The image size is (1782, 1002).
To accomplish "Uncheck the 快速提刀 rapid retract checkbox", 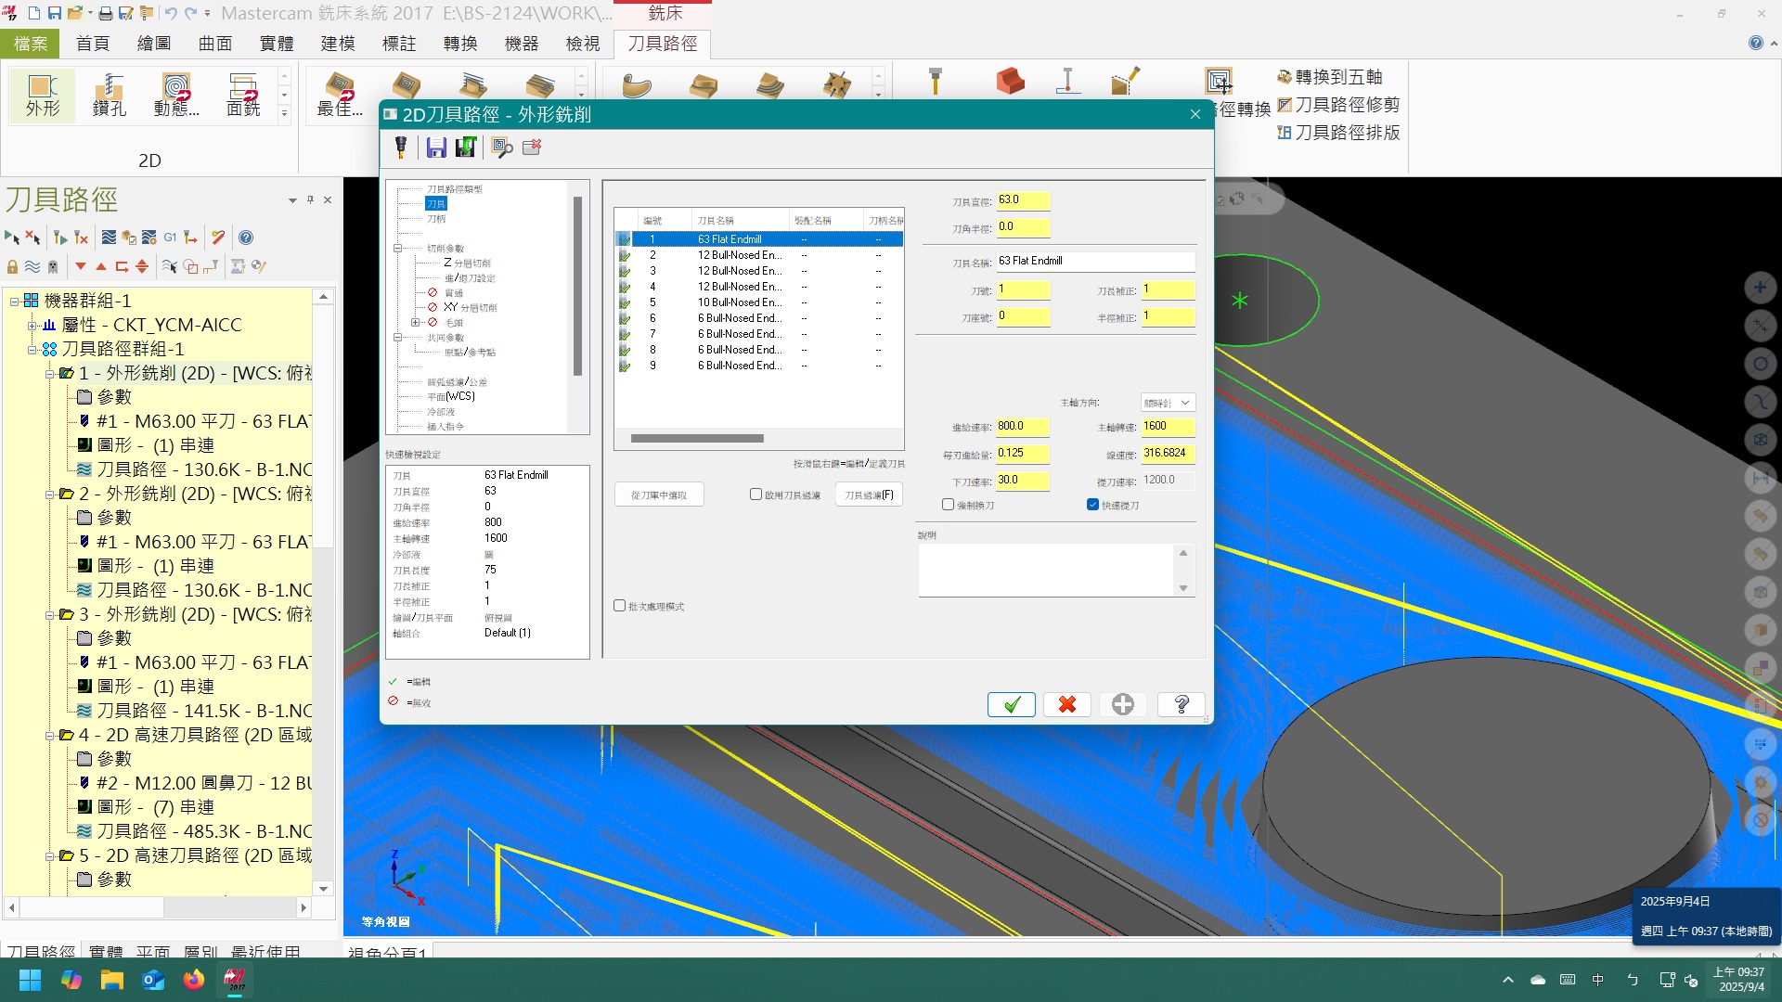I will point(1092,505).
